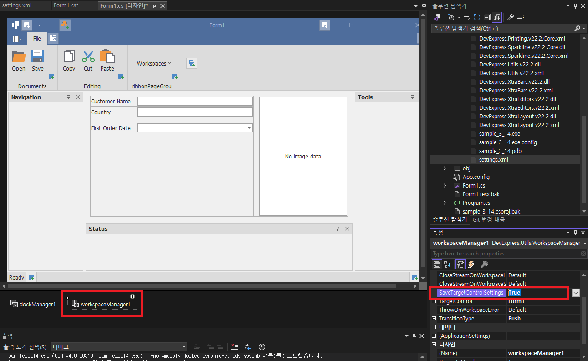588x361 pixels.
Task: Switch to settings.xml editor tab
Action: point(17,5)
